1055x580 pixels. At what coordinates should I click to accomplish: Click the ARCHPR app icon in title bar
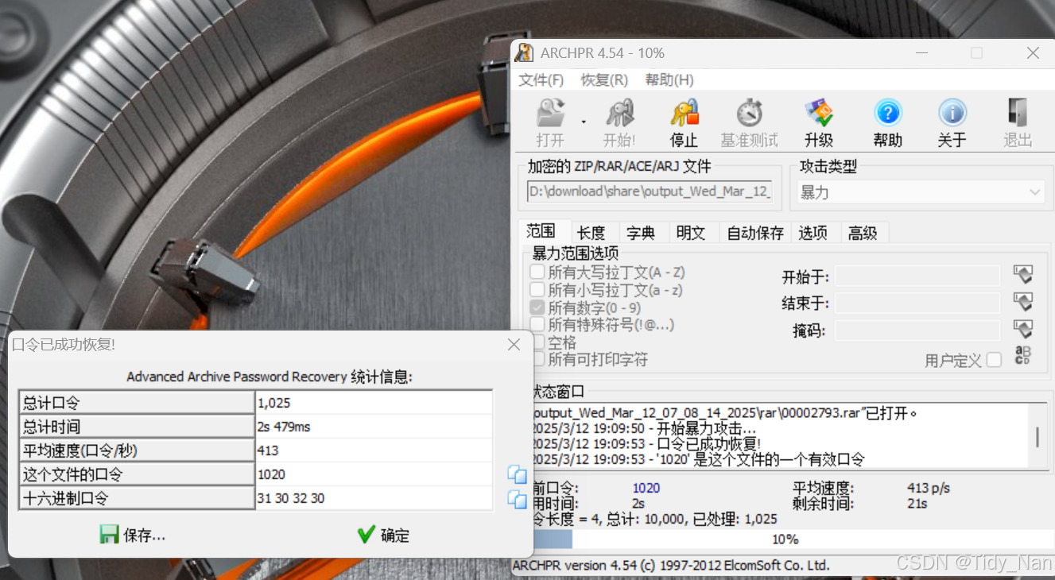[524, 53]
